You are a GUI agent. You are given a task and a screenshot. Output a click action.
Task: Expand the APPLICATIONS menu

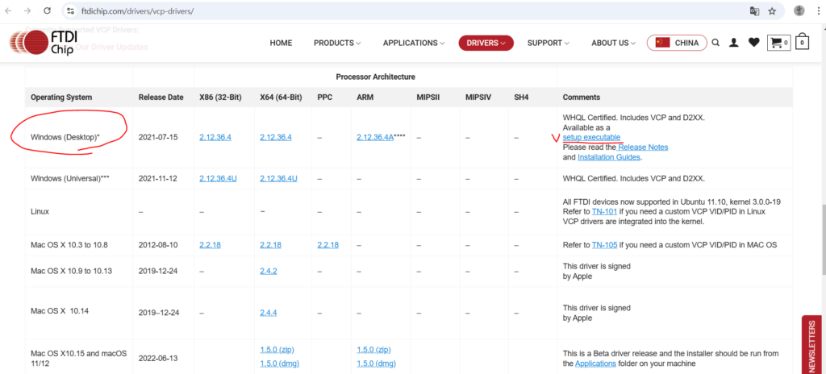[414, 43]
